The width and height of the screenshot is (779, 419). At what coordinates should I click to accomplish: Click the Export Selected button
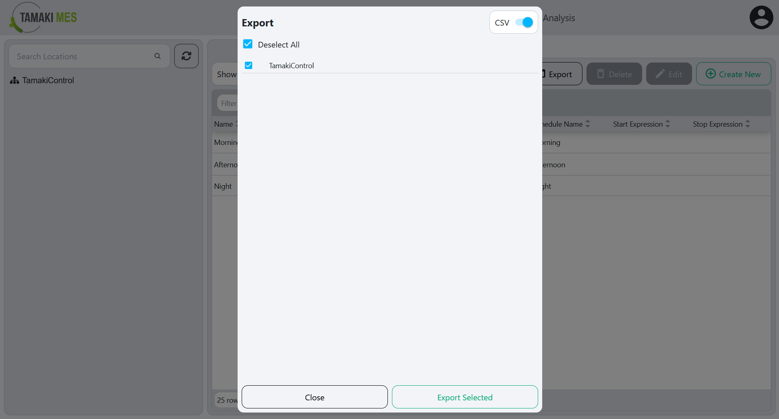pos(465,397)
